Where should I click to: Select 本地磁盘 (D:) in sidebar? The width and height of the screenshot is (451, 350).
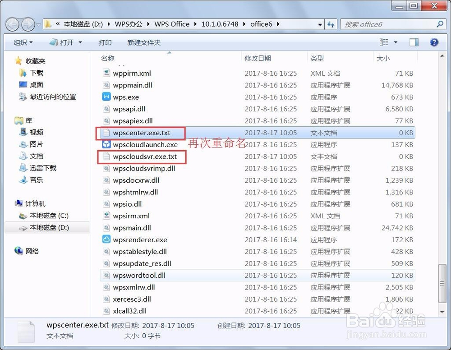pyautogui.click(x=47, y=227)
